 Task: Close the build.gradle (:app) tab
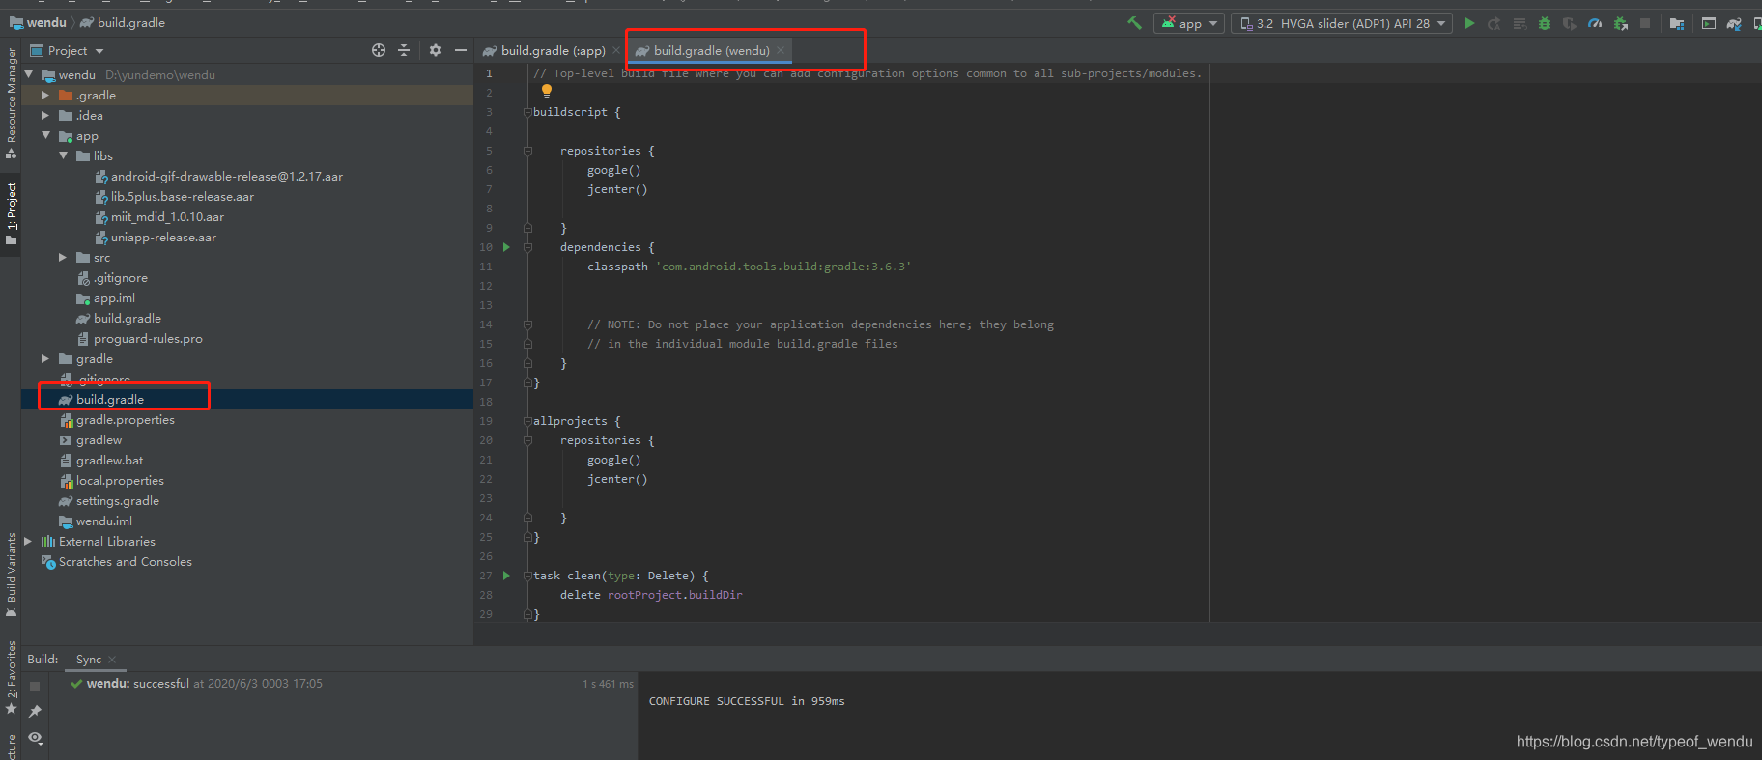(x=616, y=51)
